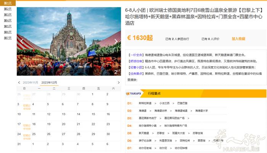
Task: Jump to 第6天 in side navigation
Action: click(8, 32)
